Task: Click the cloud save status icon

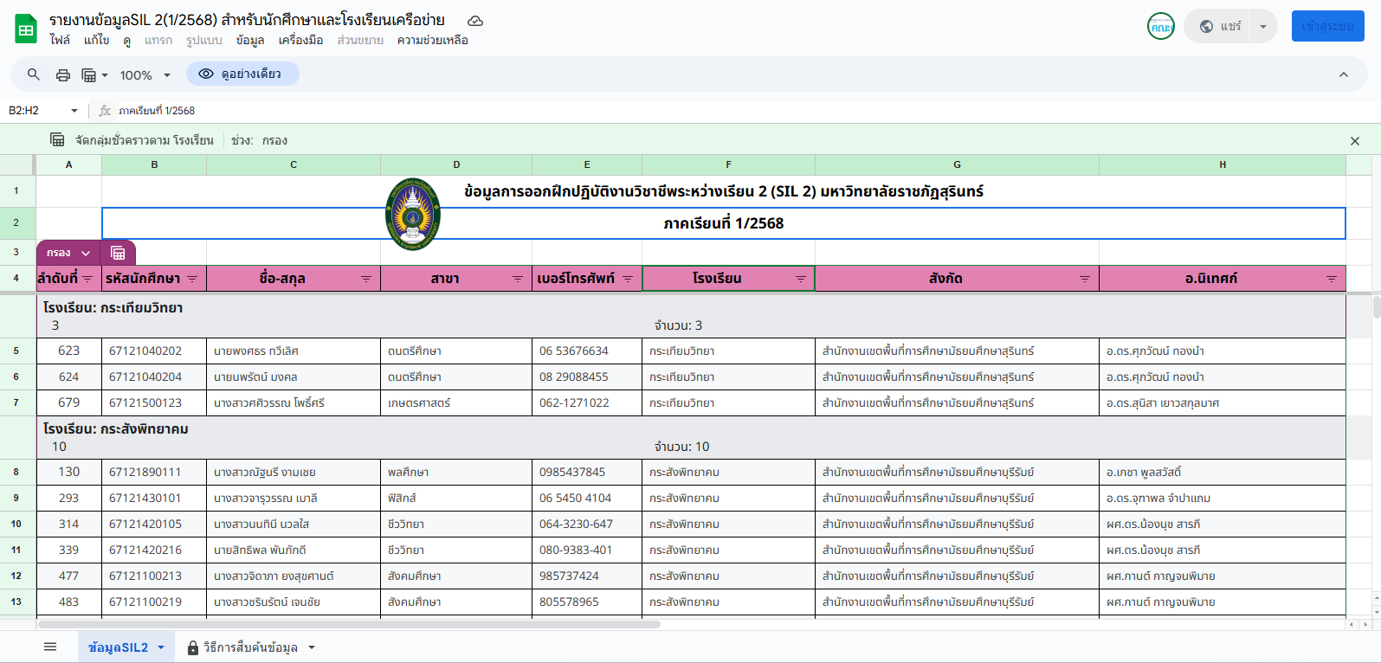Action: (x=475, y=21)
